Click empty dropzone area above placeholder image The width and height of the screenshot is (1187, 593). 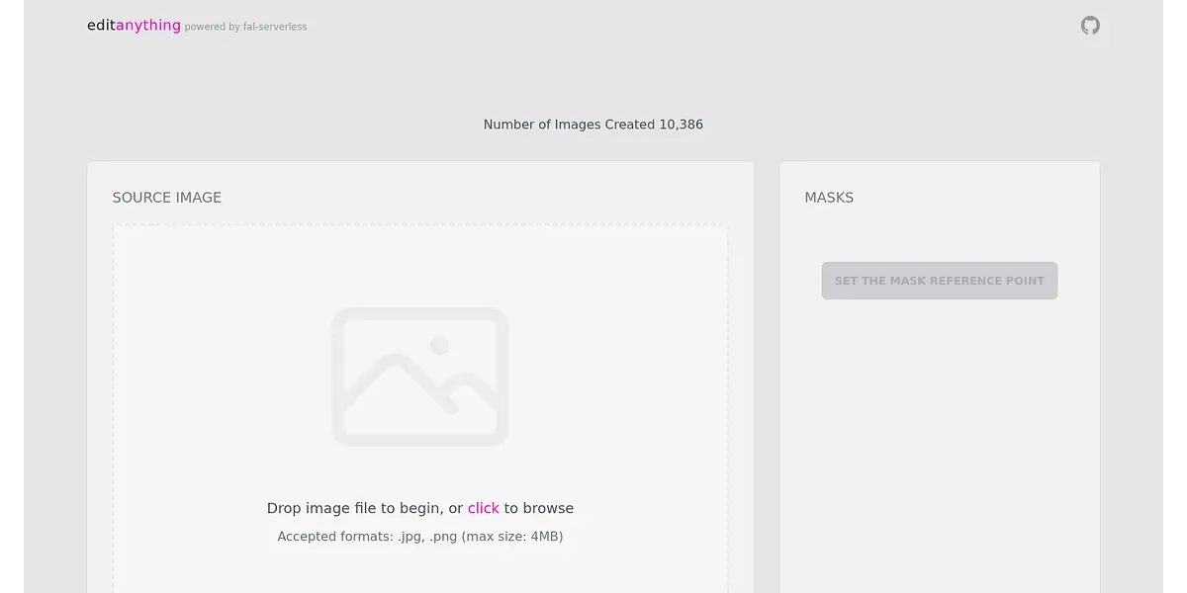(x=419, y=262)
